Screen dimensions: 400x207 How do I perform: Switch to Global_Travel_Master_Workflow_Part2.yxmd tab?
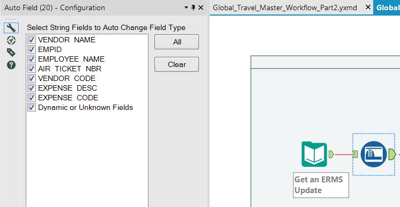click(285, 8)
